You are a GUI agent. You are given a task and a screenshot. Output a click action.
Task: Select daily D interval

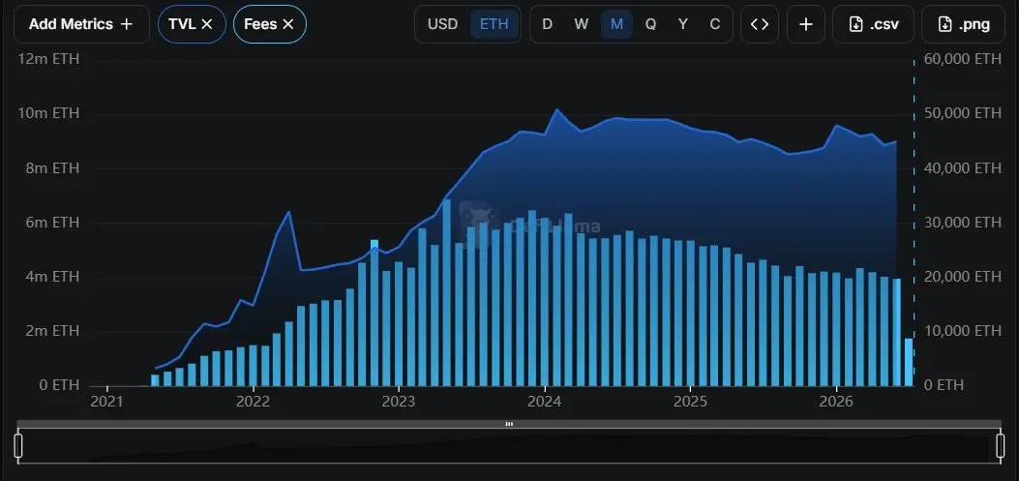coord(547,24)
